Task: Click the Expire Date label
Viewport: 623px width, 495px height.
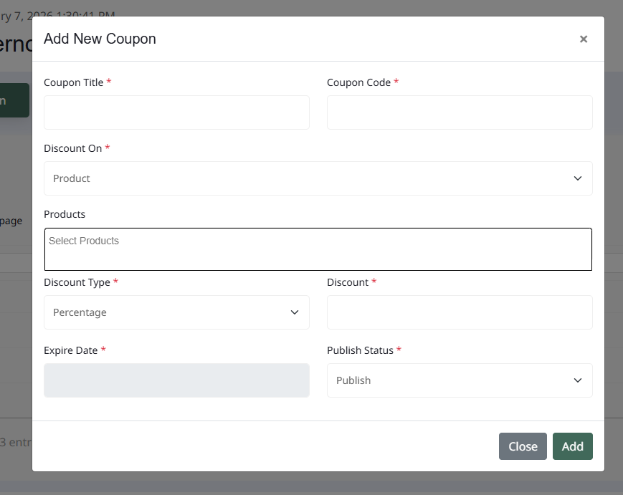Action: coord(71,350)
